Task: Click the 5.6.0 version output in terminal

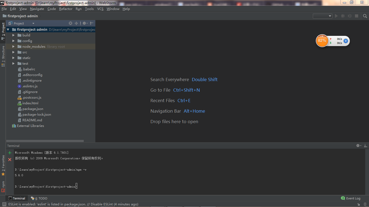Action: 19,175
